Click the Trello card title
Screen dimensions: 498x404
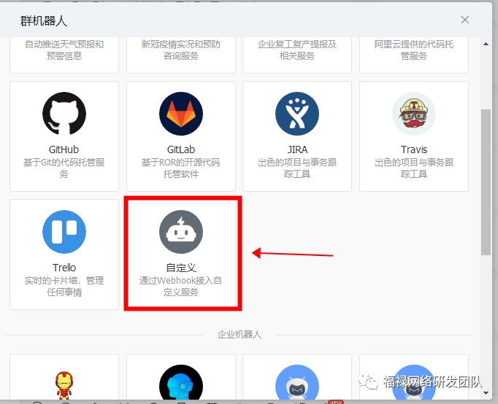click(x=64, y=268)
